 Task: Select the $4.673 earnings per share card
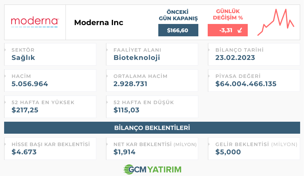pos(50,149)
